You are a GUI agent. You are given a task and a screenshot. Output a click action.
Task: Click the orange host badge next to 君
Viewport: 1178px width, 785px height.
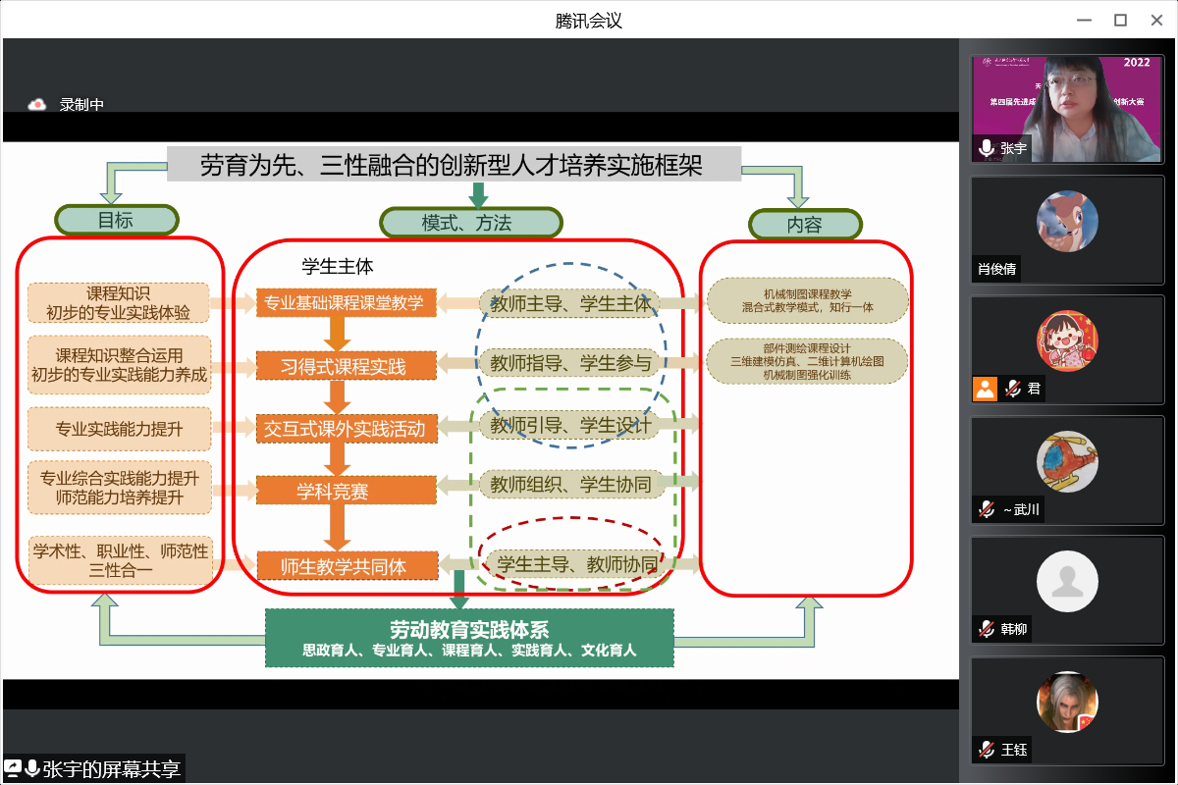click(x=985, y=389)
